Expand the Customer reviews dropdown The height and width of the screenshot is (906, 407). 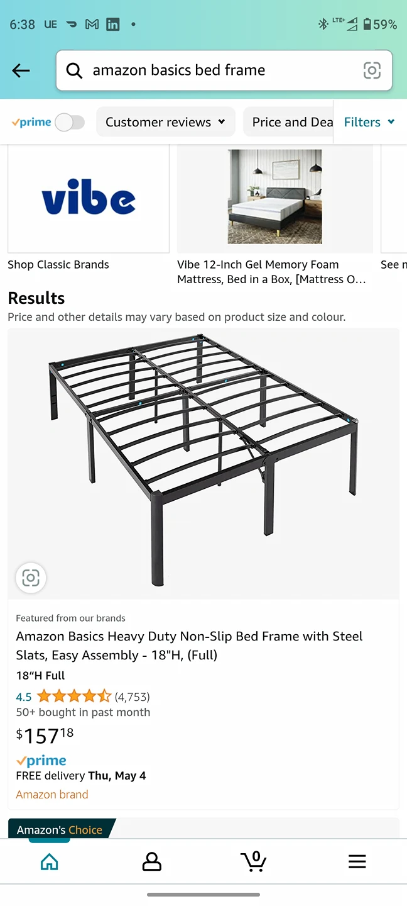click(x=165, y=122)
